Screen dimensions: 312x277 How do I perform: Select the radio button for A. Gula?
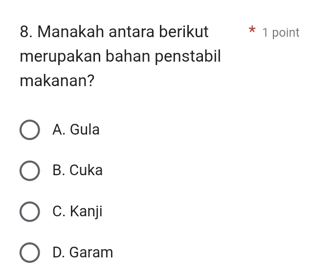[30, 130]
